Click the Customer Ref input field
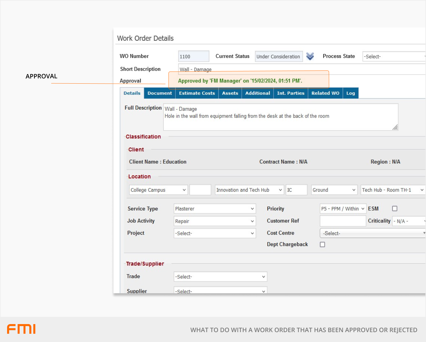 pos(343,221)
